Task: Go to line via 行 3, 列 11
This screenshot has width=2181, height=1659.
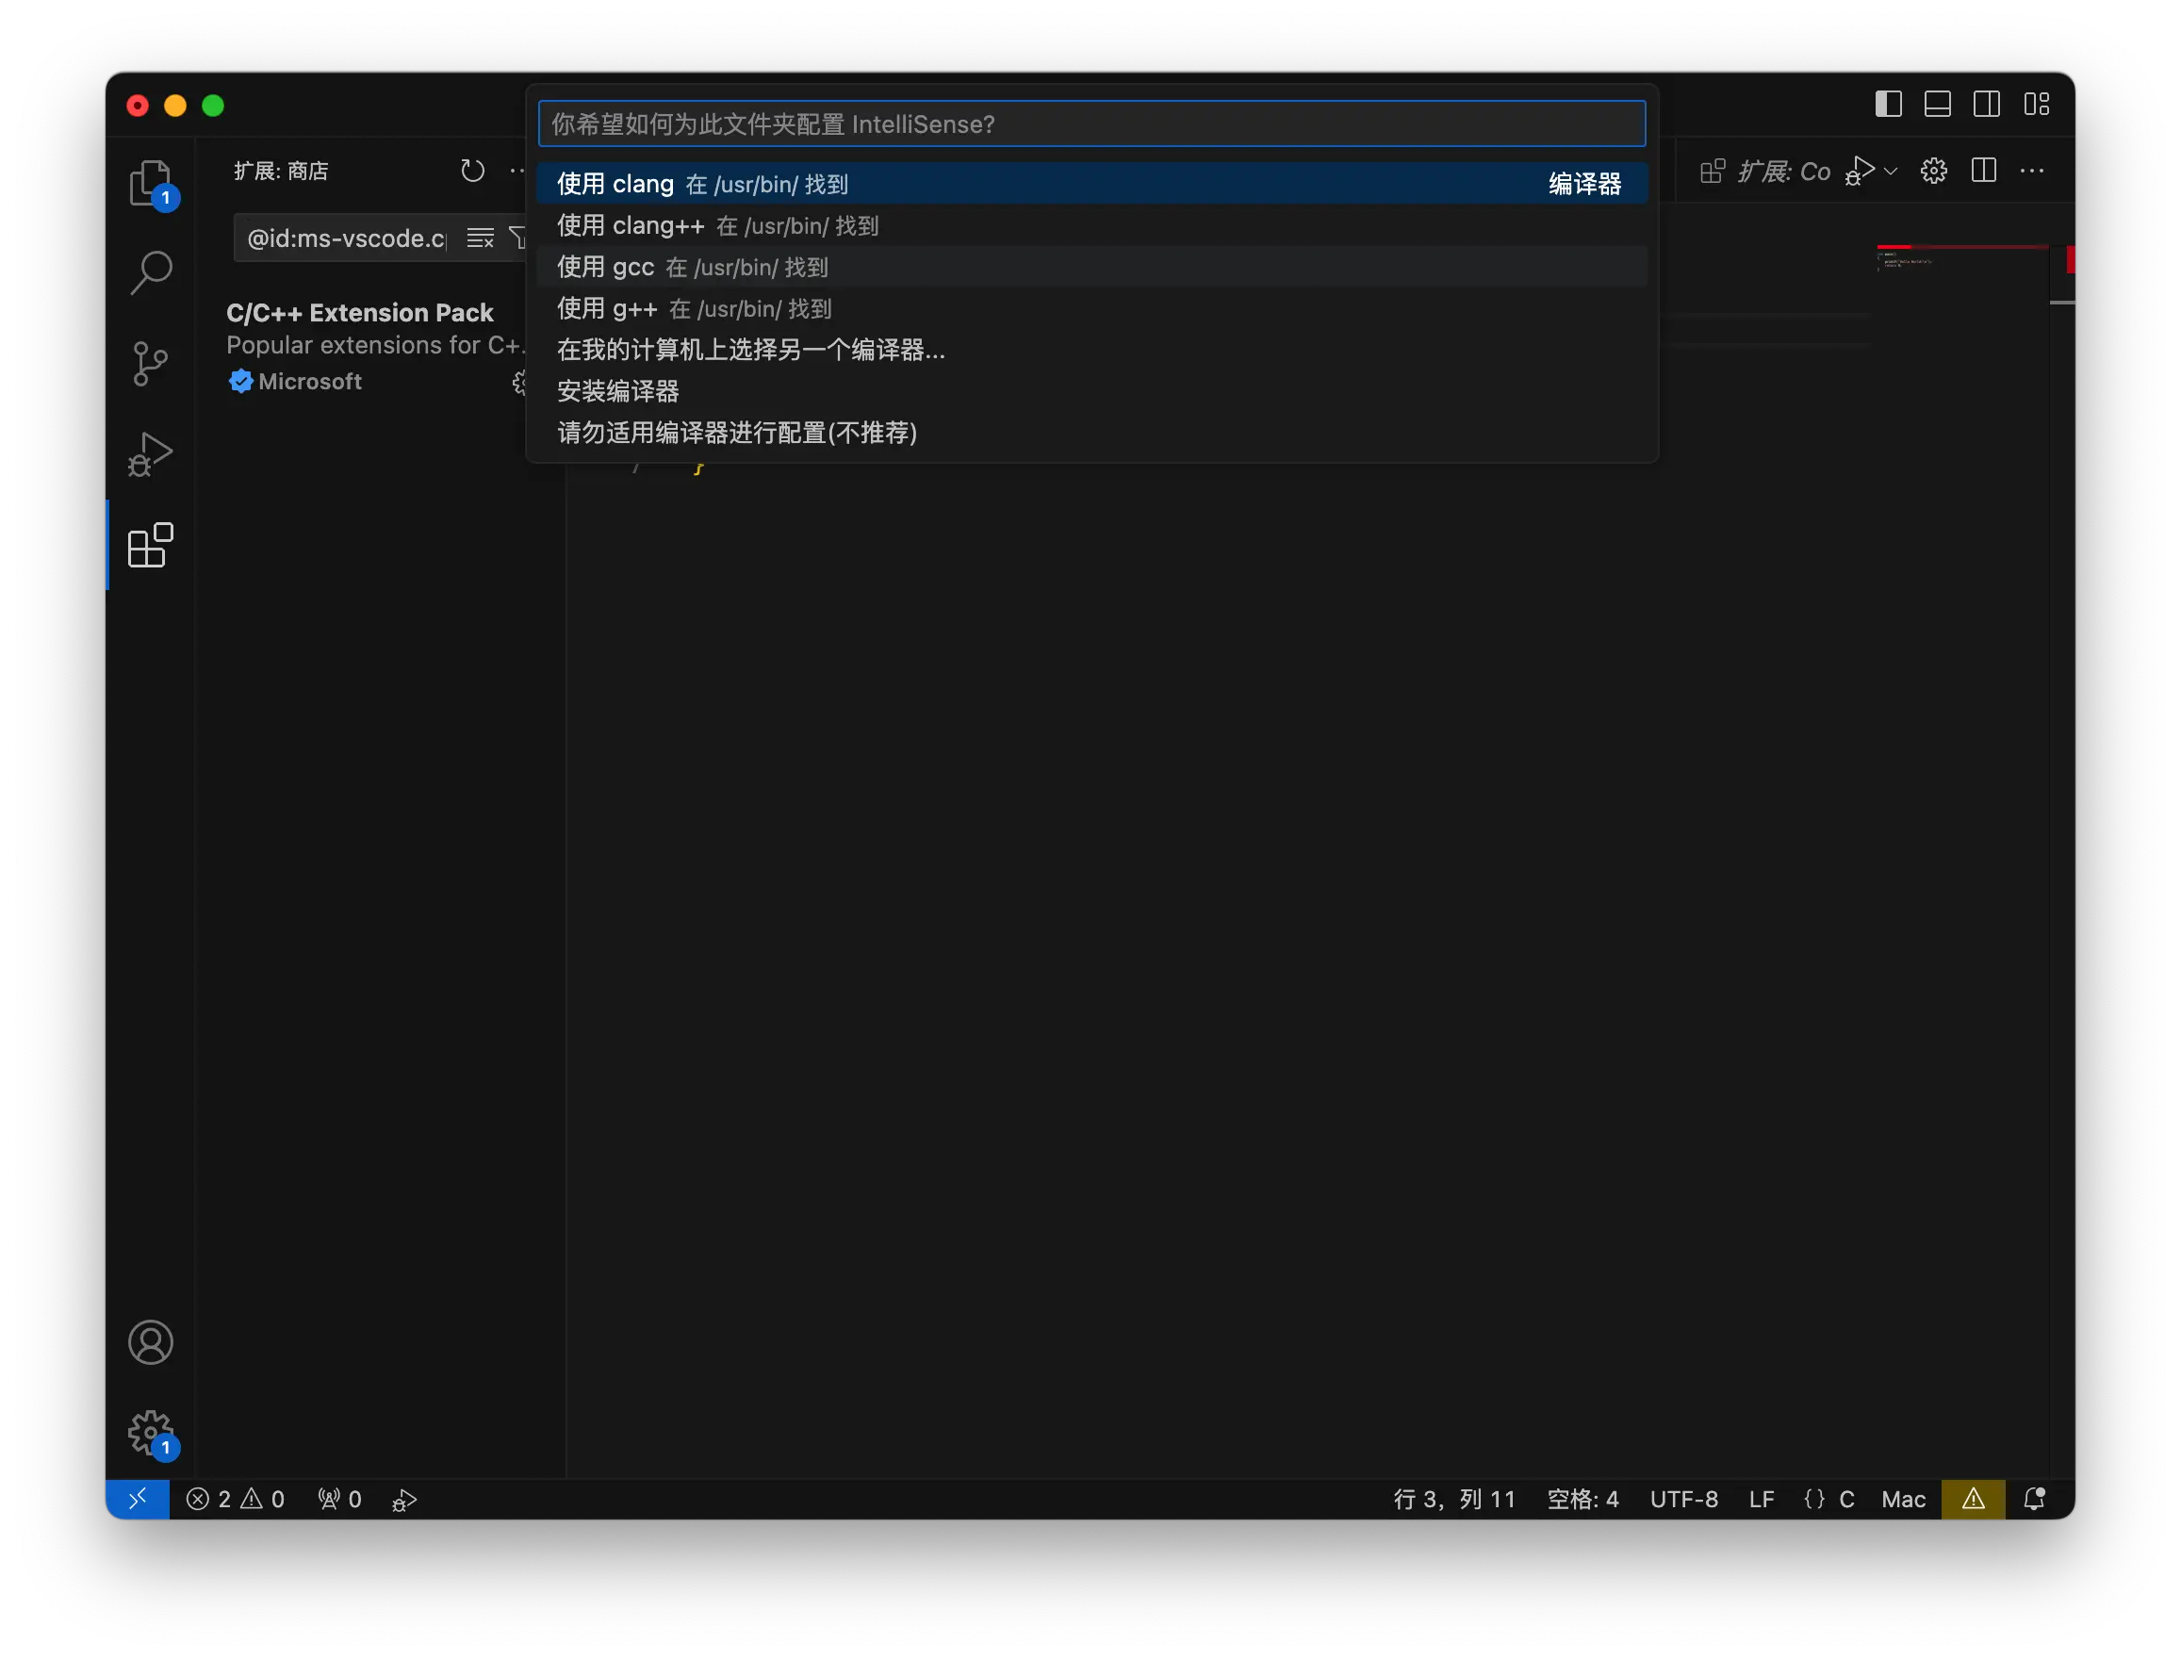Action: 1453,1498
